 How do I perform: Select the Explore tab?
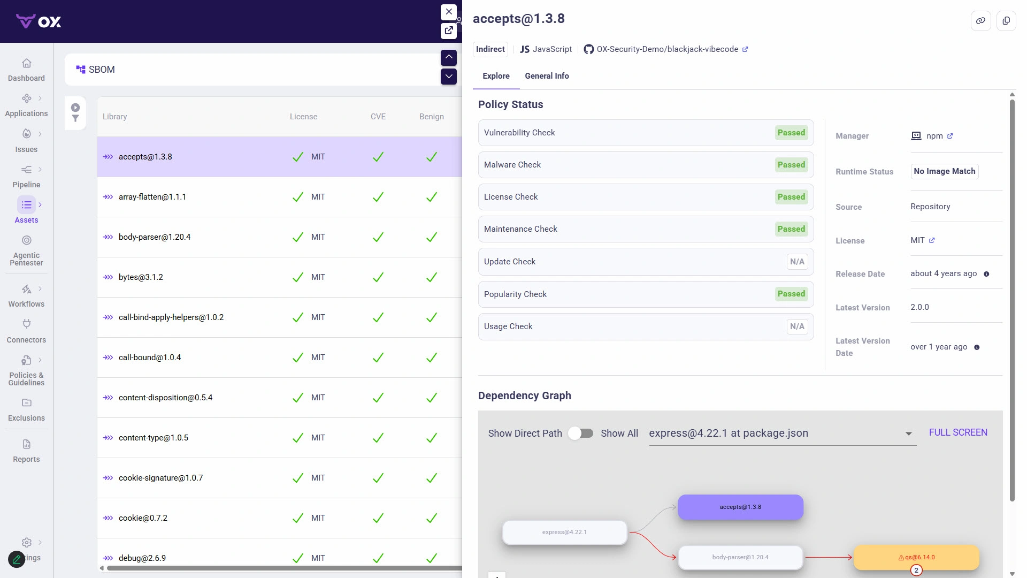point(496,76)
